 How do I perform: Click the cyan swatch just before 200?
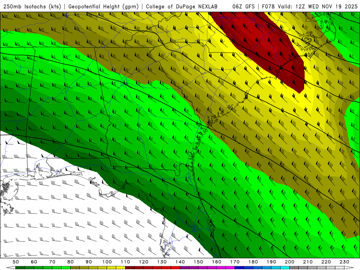coord(285,268)
